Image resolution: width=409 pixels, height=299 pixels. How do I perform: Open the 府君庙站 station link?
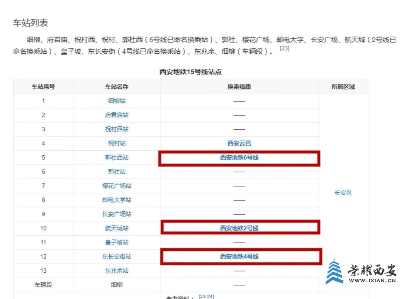tap(117, 115)
